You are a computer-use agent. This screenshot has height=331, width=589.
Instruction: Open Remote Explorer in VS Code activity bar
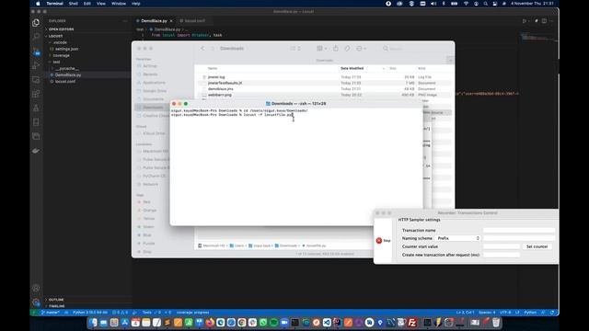coord(36,80)
